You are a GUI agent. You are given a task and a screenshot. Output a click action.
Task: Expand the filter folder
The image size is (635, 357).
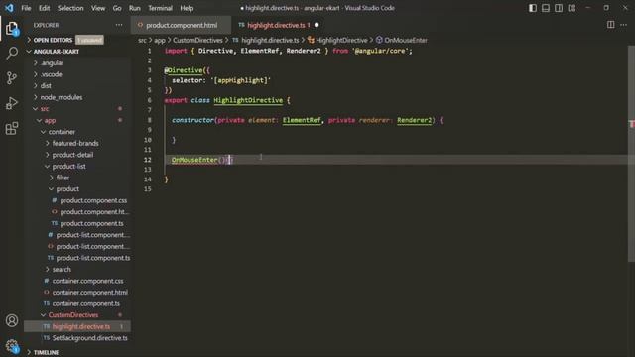click(63, 178)
